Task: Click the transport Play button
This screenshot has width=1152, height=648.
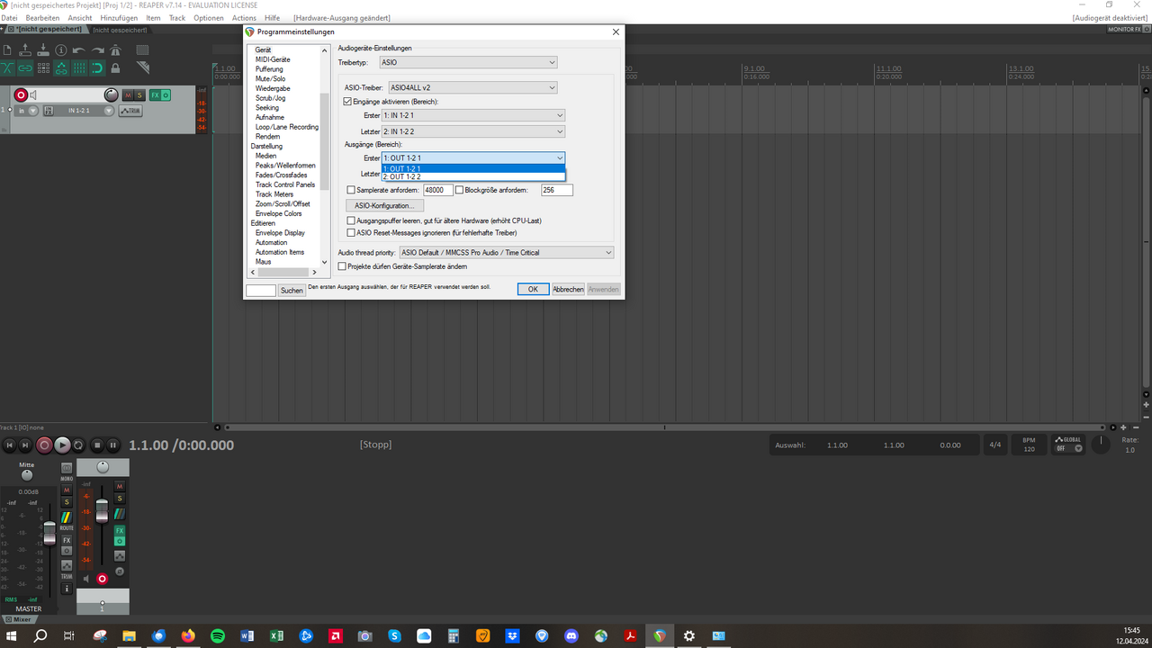Action: [62, 445]
